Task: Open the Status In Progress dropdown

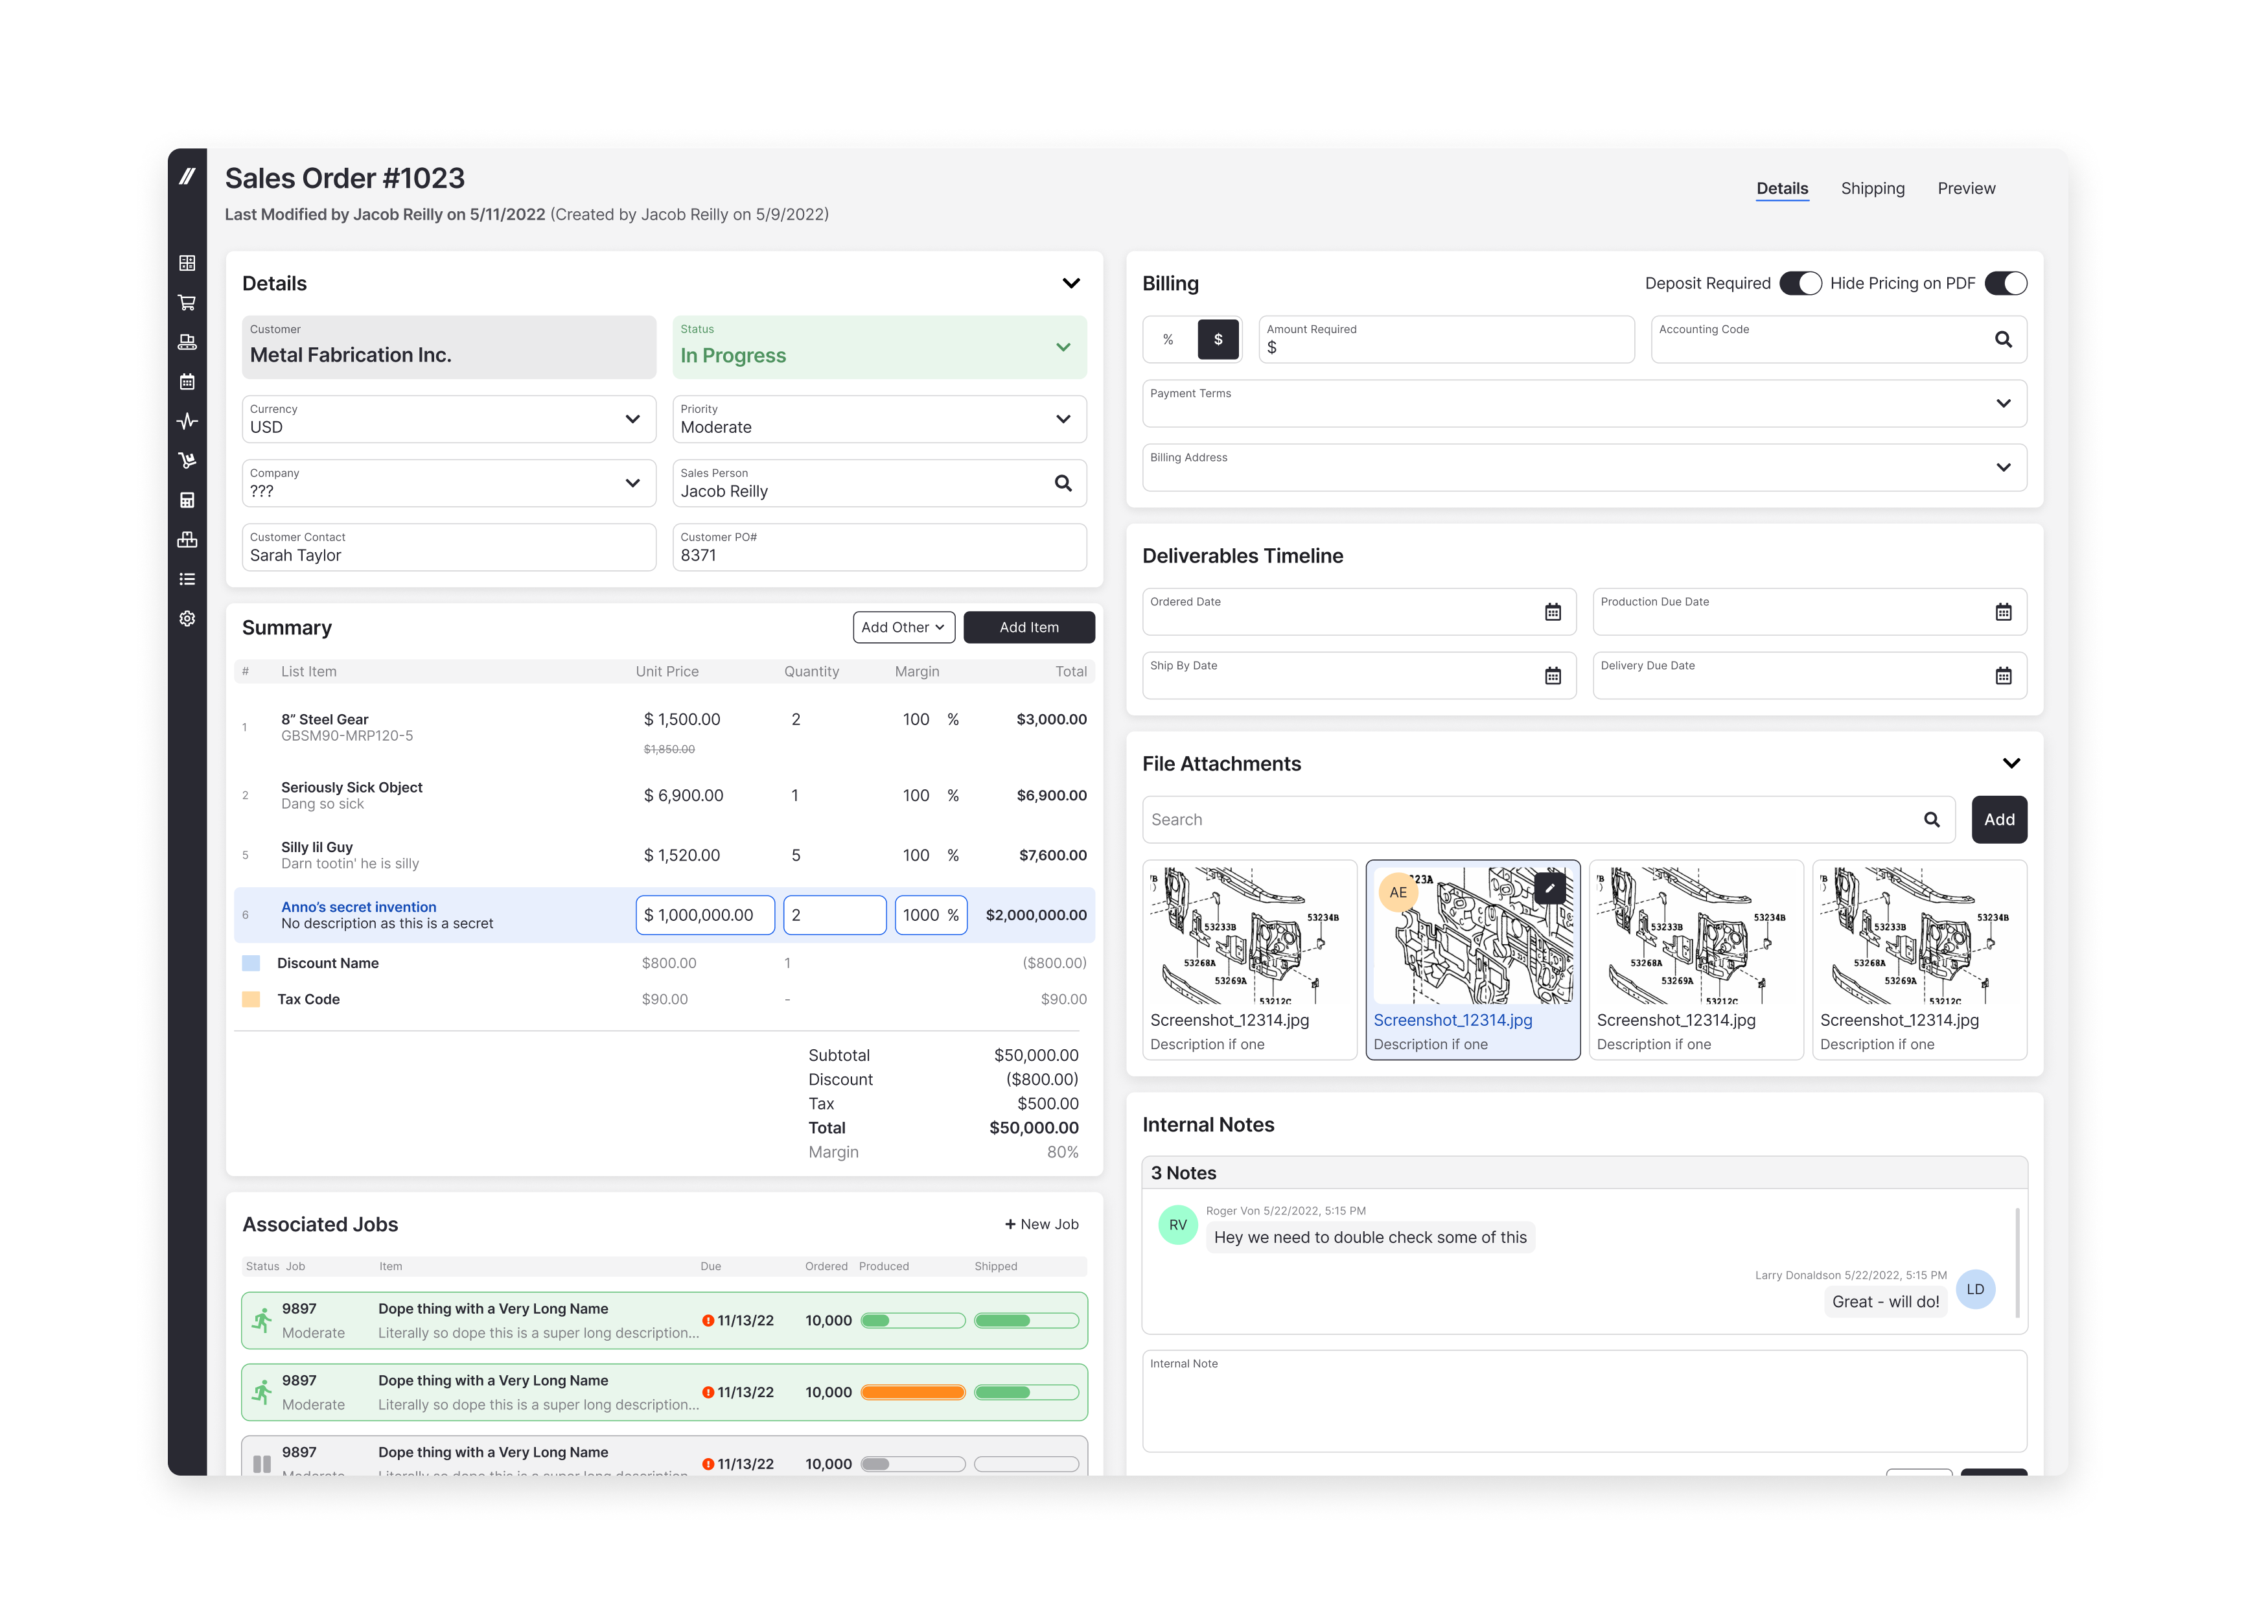Action: (x=1063, y=348)
